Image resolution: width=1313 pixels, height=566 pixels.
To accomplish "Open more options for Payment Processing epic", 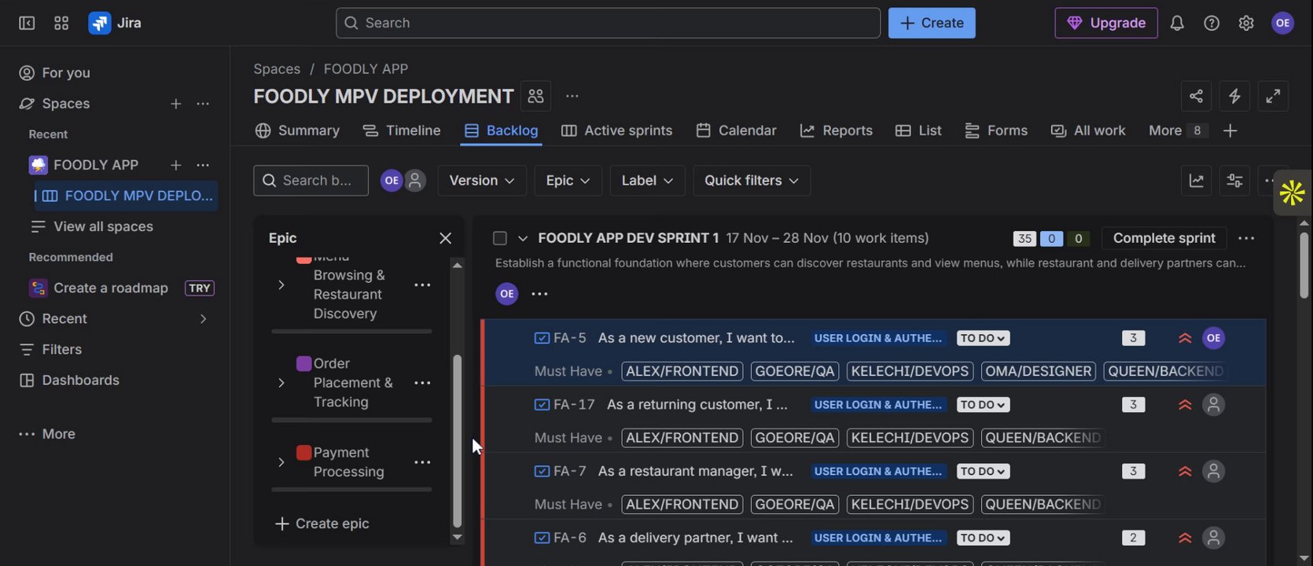I will (422, 462).
